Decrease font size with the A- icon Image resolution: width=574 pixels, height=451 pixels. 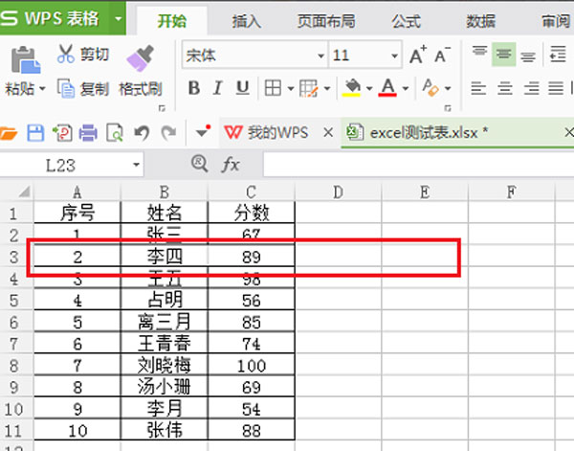click(x=443, y=55)
